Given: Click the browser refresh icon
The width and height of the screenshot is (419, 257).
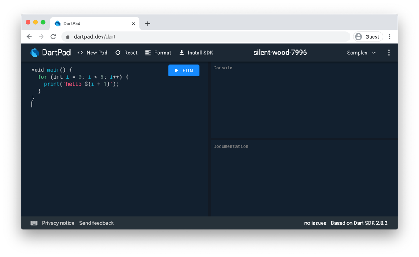Looking at the screenshot, I should (53, 36).
